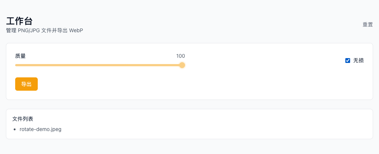Click the word WebP in the subtitle

pyautogui.click(x=76, y=30)
